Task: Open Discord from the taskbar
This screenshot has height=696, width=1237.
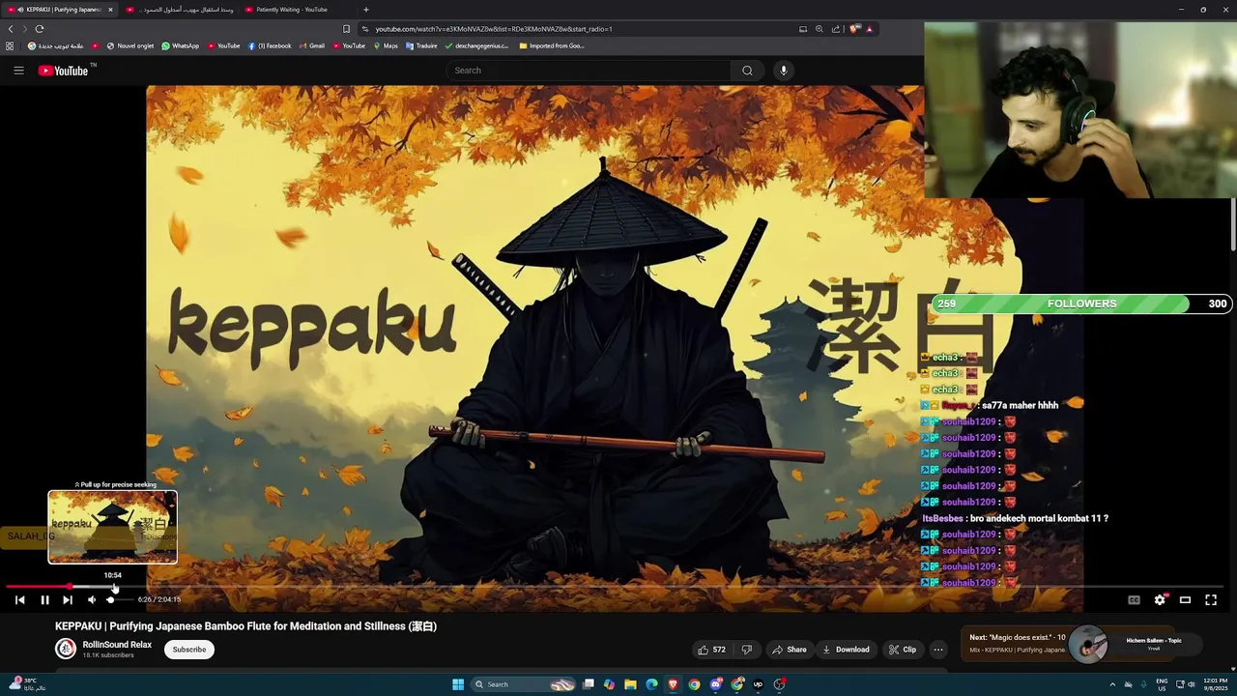Action: coord(715,684)
